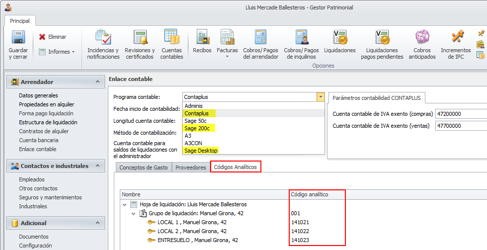The image size is (487, 250).
Task: Click the Eliminar button
Action: 53,37
